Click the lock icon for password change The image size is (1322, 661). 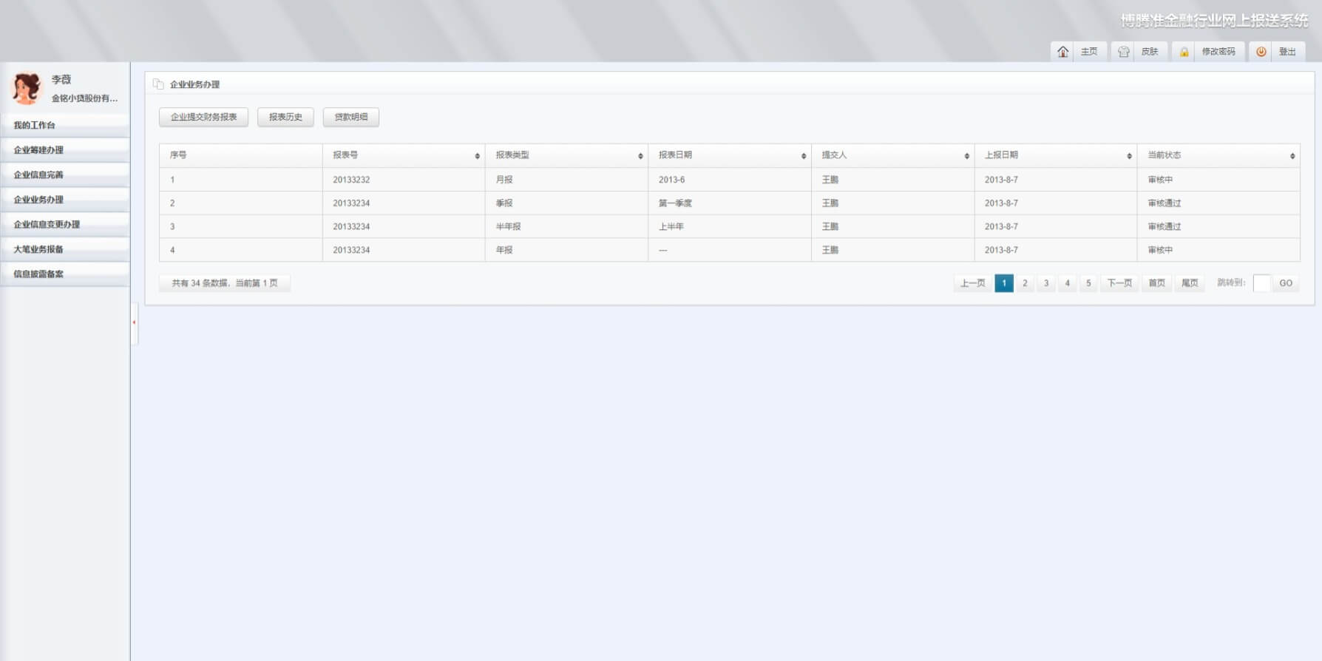[1184, 52]
